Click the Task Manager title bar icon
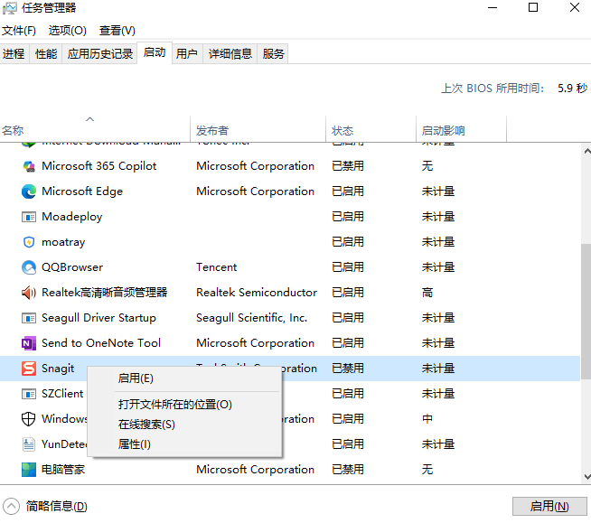The height and width of the screenshot is (523, 591). point(9,8)
